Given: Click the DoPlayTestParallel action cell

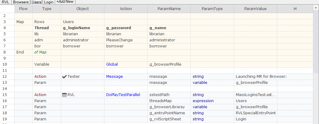Looking at the screenshot, I should 126,95.
